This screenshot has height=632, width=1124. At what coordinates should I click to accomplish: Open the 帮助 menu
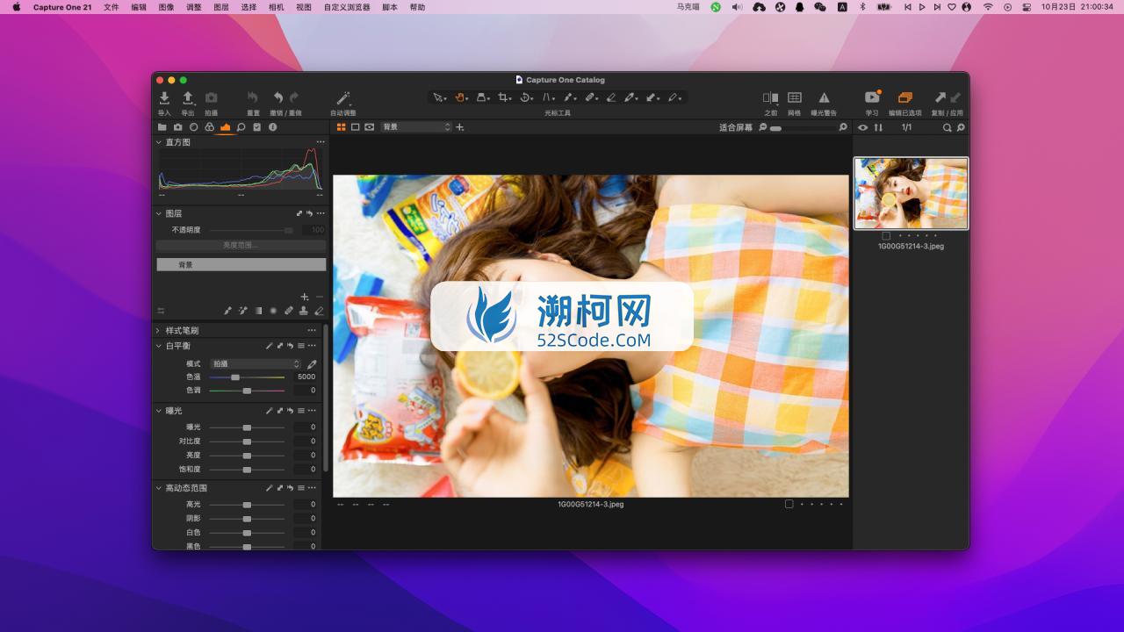pyautogui.click(x=417, y=7)
